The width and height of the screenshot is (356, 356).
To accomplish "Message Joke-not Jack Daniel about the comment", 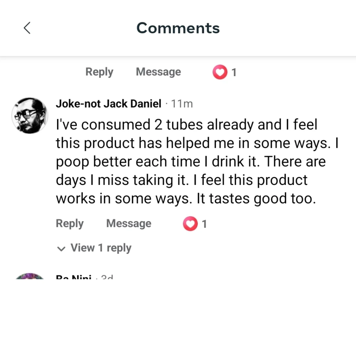I will pos(129,224).
